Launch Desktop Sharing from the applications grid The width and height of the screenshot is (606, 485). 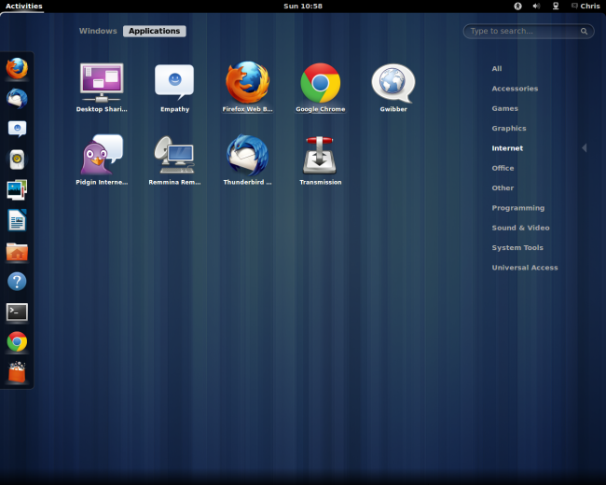coord(102,88)
